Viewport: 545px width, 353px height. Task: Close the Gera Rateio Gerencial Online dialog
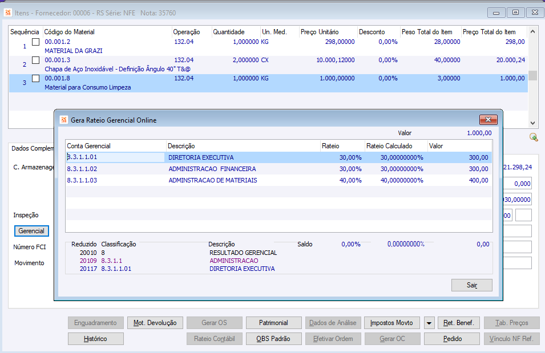(489, 120)
